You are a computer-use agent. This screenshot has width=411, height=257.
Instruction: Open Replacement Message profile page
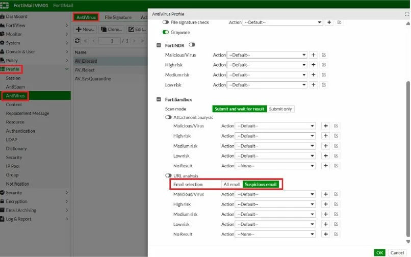click(x=28, y=113)
